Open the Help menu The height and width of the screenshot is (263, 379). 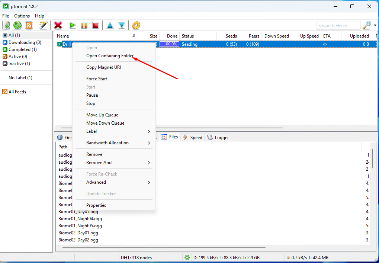(40, 16)
